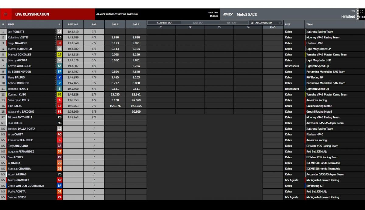Click the Moto2 RAC2 session title
Screen dimensions: 365x210
point(247,14)
